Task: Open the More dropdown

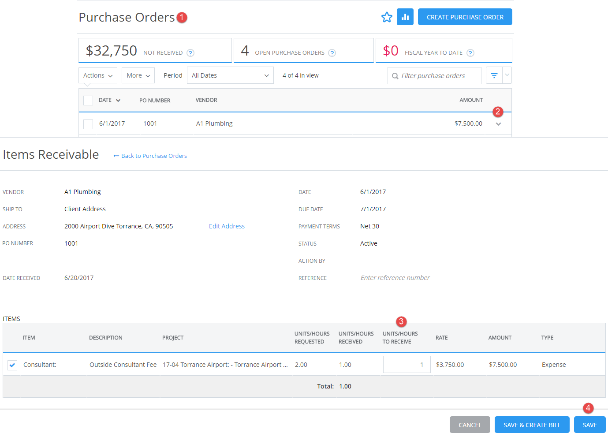Action: tap(138, 75)
